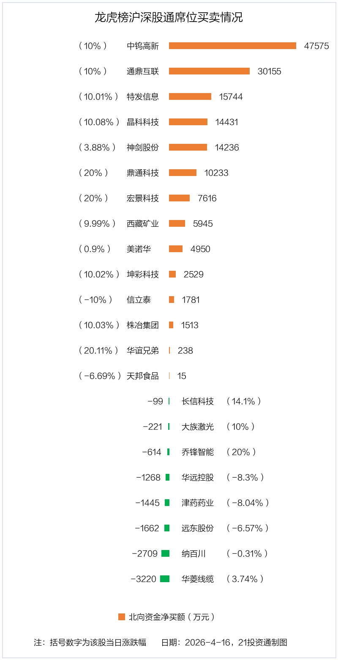Viewport: 338px width, 660px height.
Task: Click the 特发信息 stock label
Action: point(143,96)
